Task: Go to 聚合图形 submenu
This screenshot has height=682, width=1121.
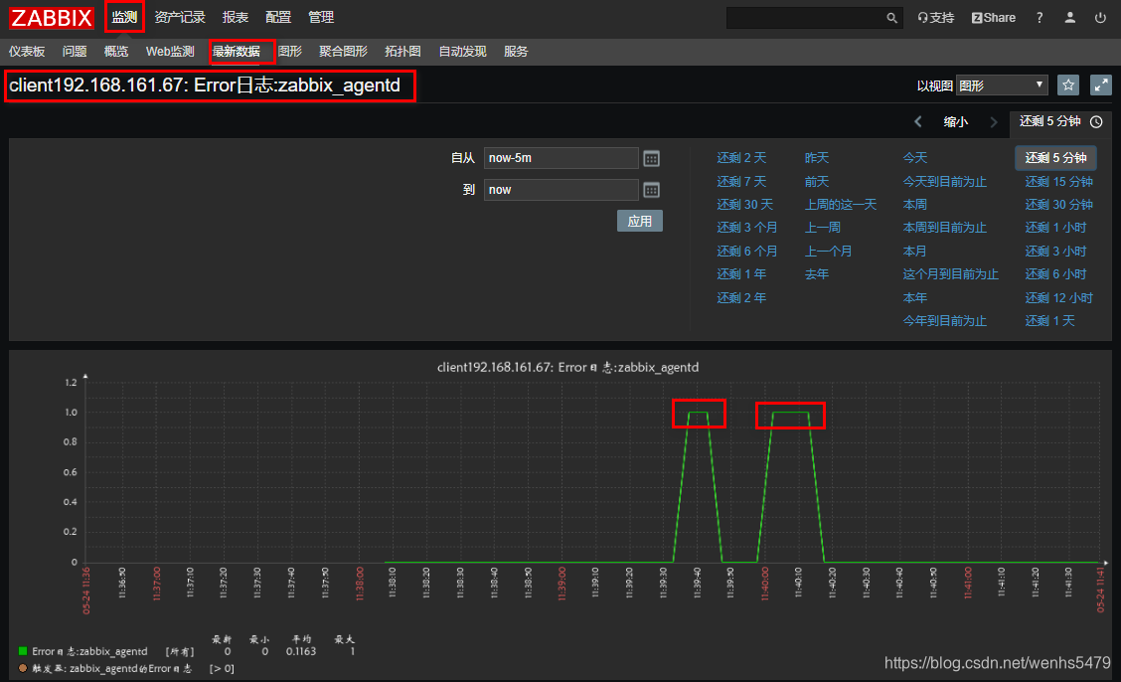Action: (343, 52)
